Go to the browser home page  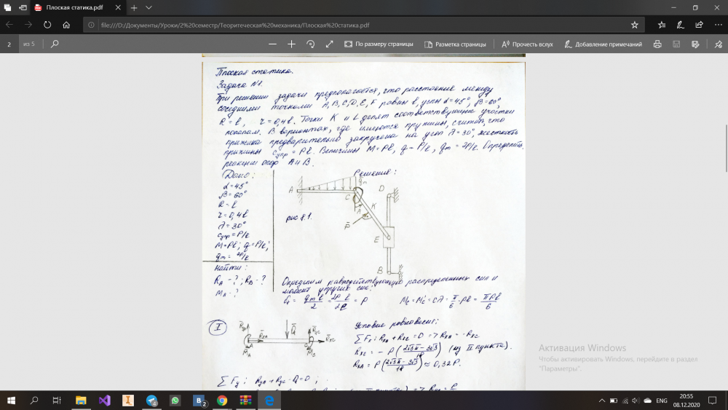tap(66, 24)
